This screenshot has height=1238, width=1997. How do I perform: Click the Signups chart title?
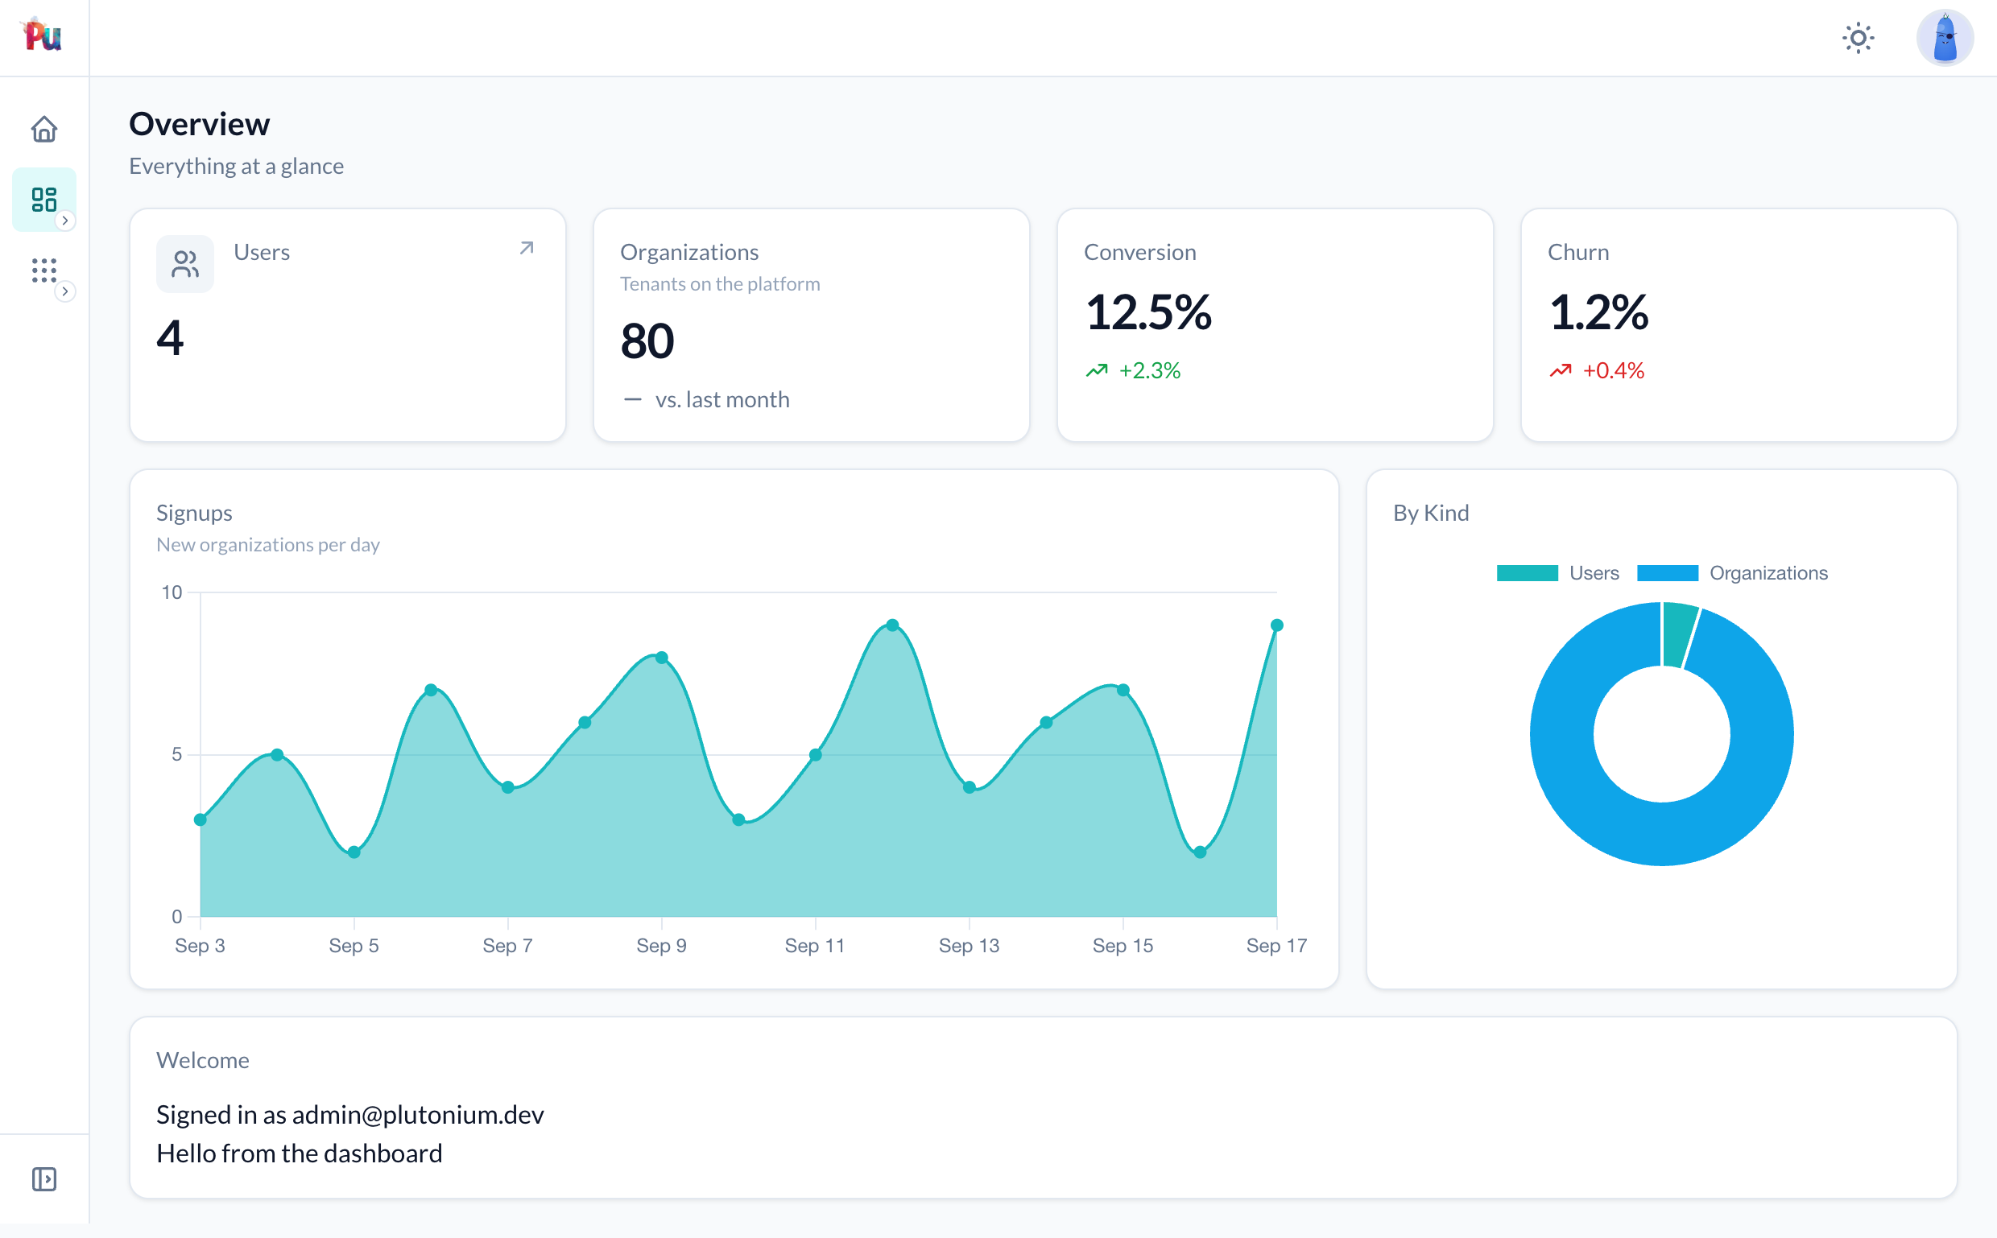[194, 514]
